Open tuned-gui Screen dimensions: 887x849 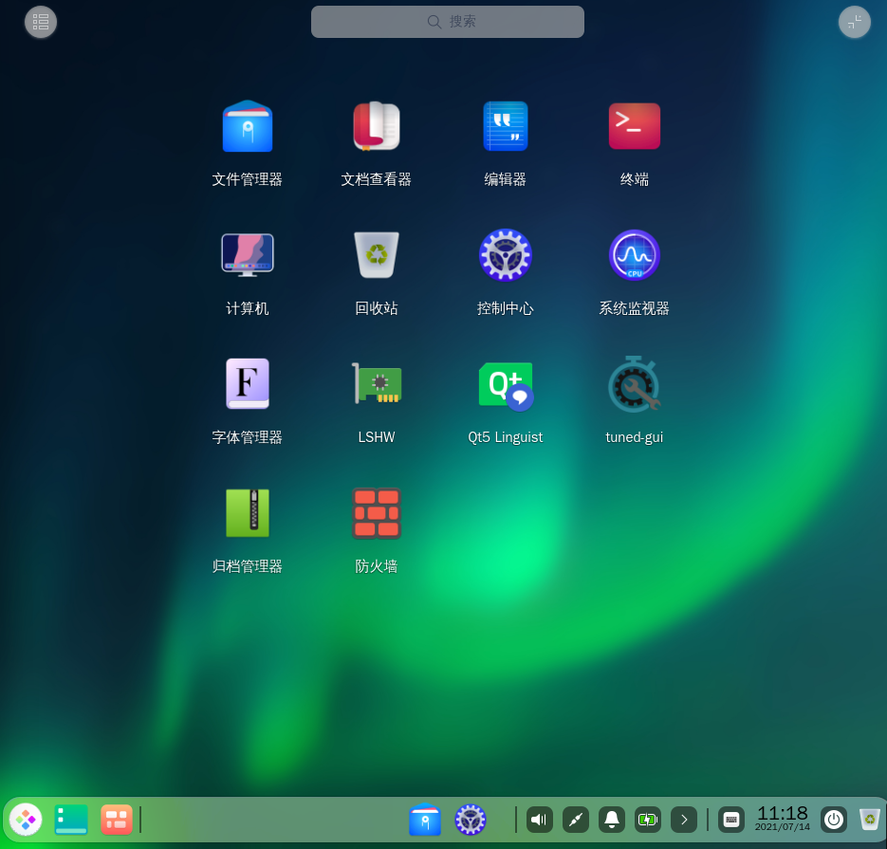634,384
